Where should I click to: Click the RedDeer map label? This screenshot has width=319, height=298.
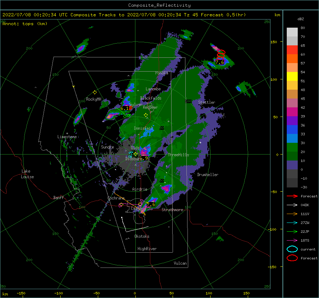pyautogui.click(x=150, y=107)
